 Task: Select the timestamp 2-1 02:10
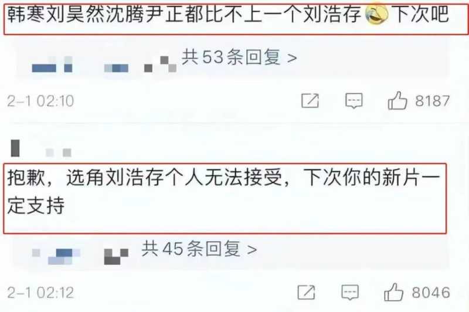[x=40, y=101]
